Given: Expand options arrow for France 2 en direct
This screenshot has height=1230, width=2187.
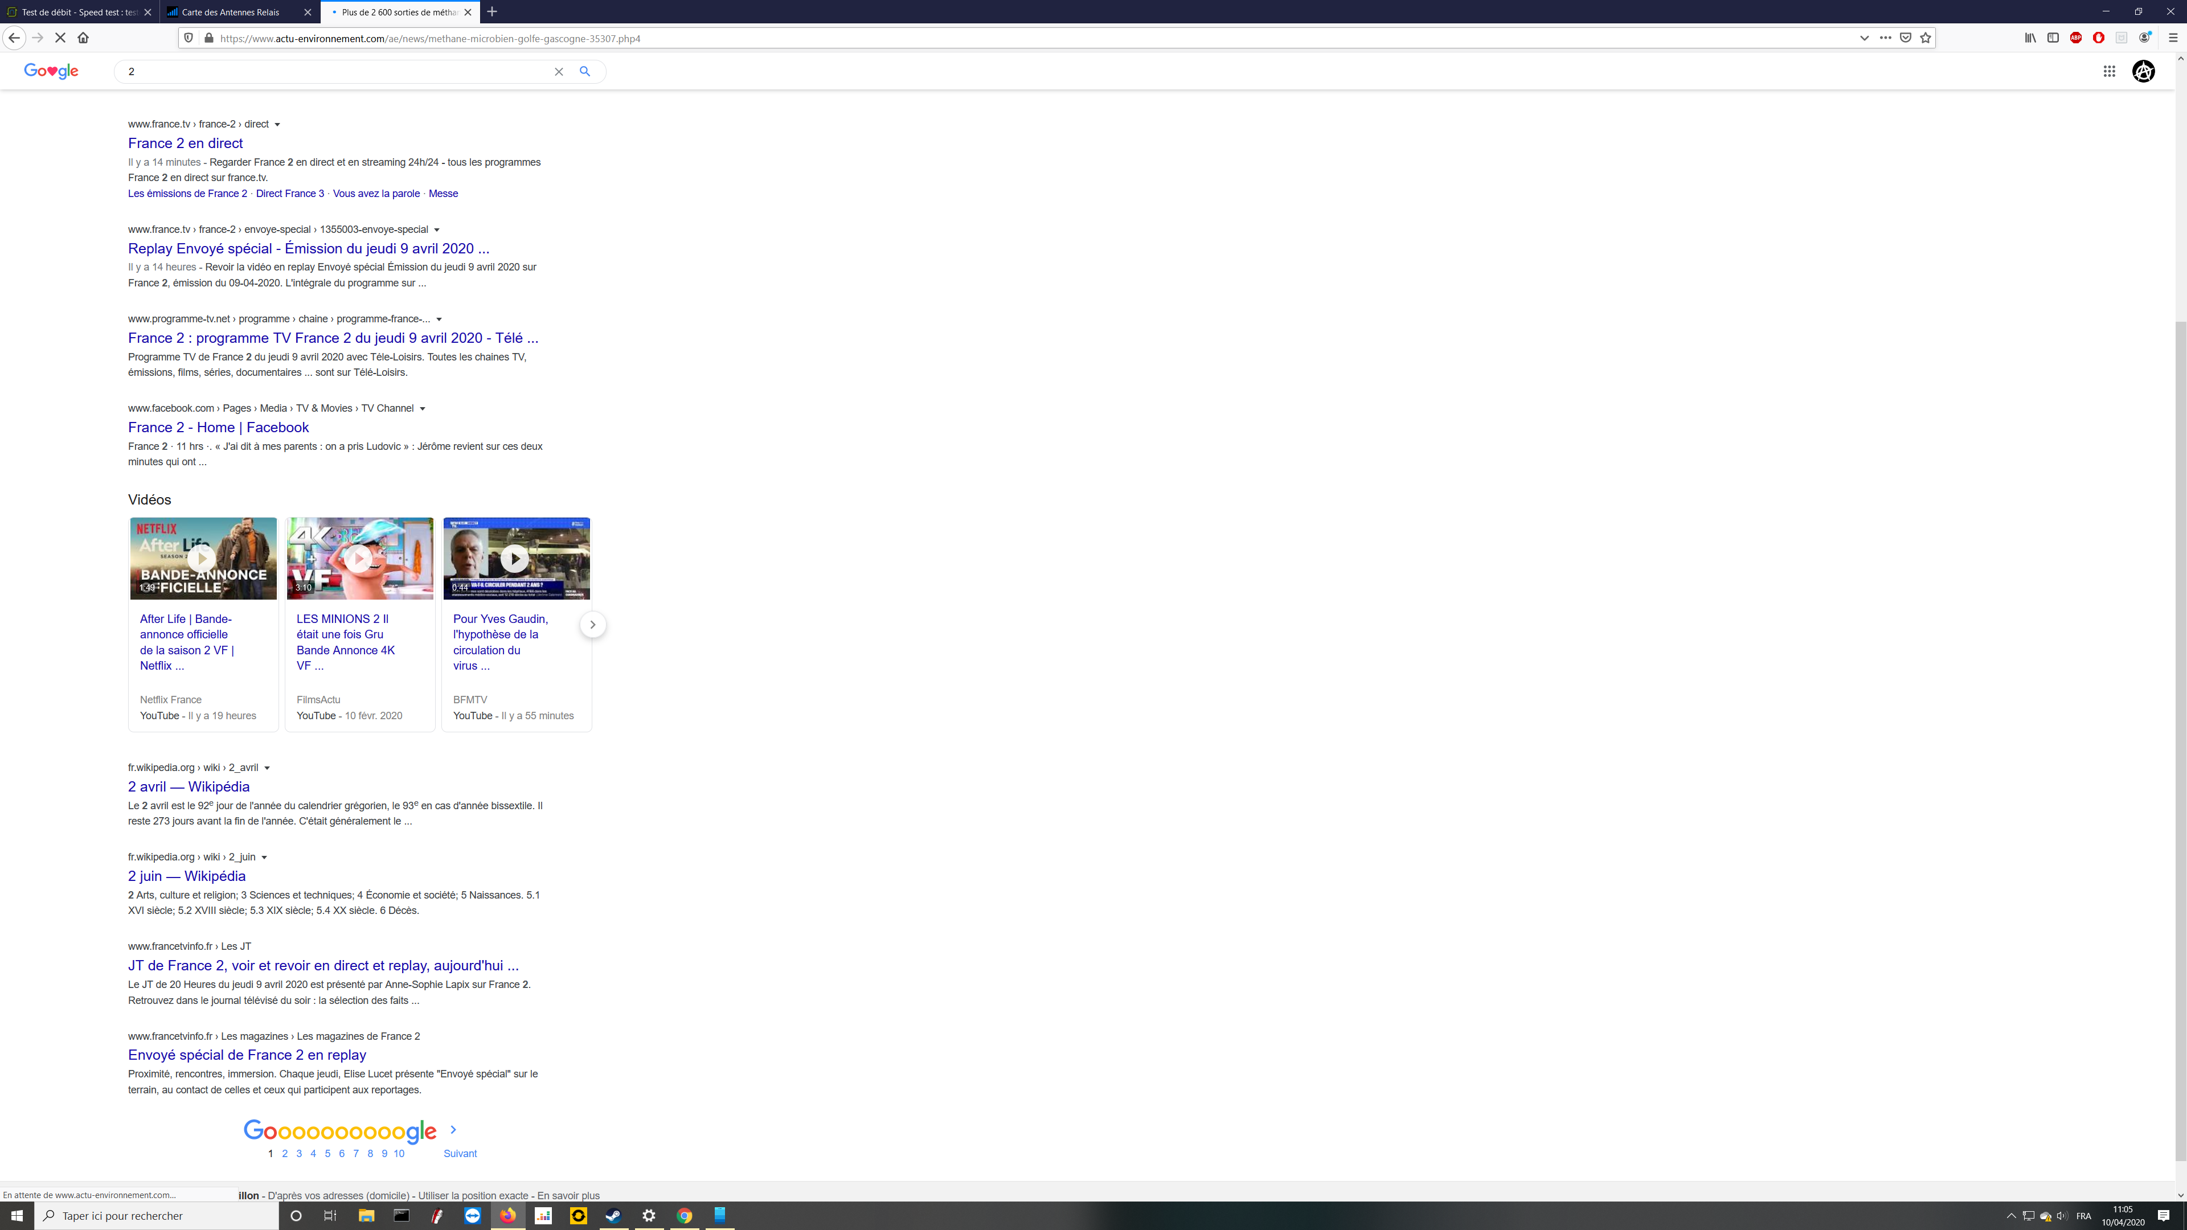Looking at the screenshot, I should (x=277, y=125).
